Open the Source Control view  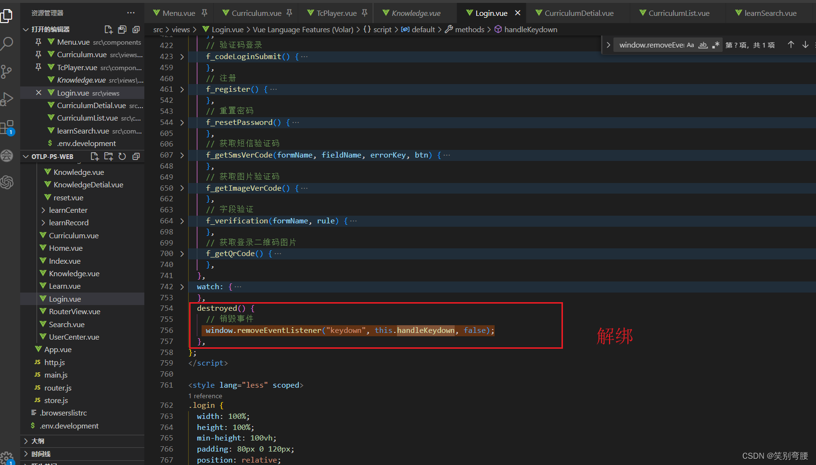coord(7,72)
